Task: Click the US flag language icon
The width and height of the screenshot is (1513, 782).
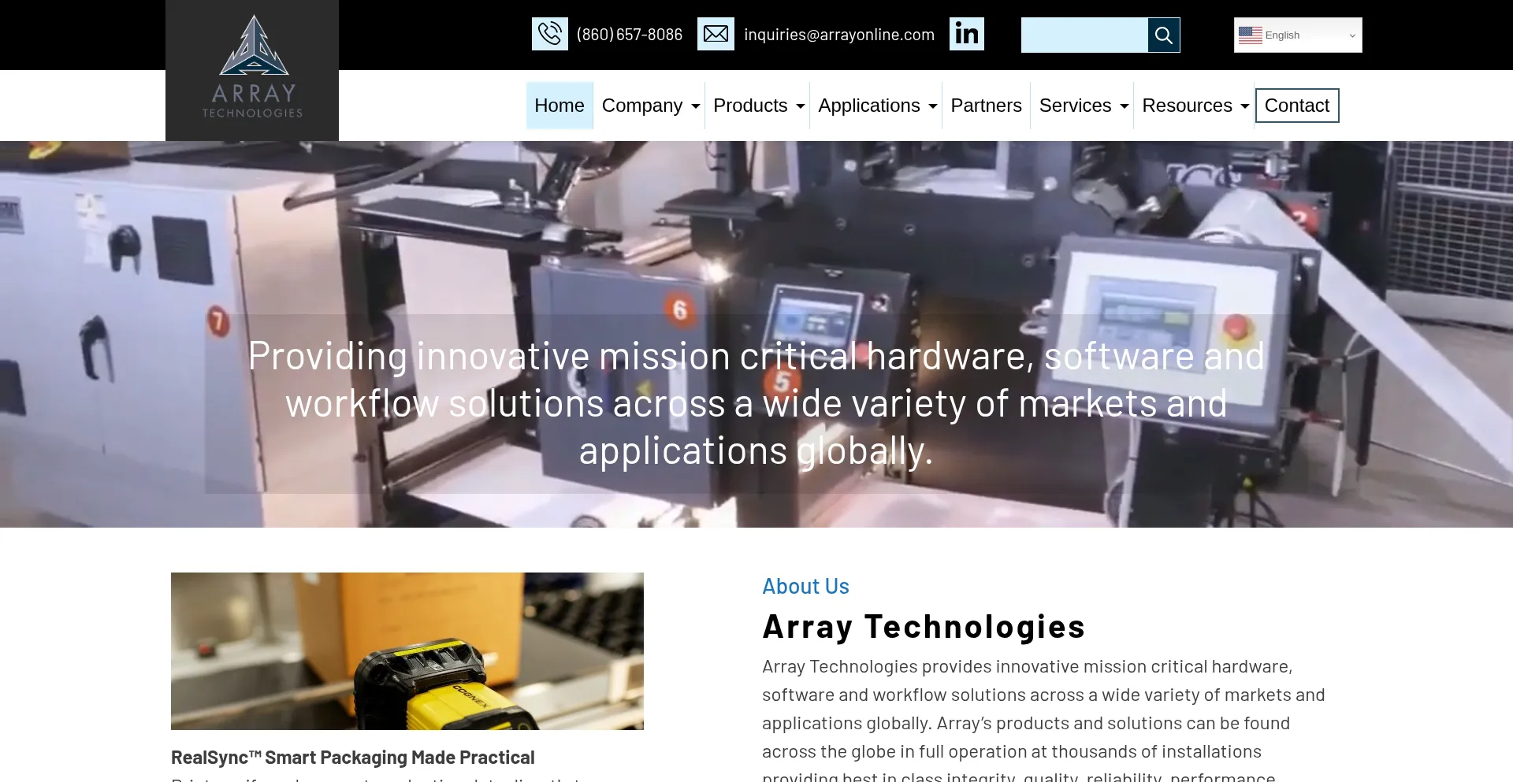Action: tap(1251, 35)
